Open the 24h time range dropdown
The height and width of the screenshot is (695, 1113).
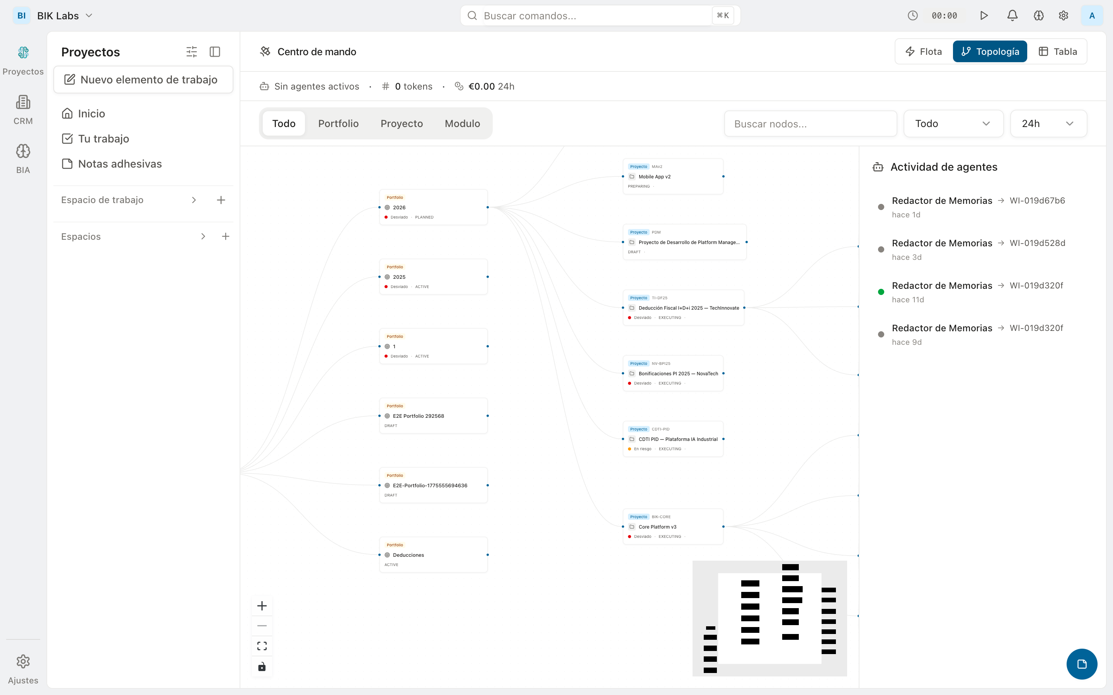point(1048,123)
